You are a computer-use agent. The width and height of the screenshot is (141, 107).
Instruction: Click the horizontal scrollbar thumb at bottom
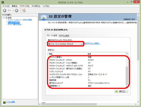tap(69, 104)
